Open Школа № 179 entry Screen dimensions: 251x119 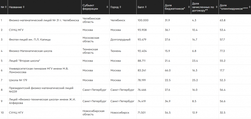(x=18, y=80)
